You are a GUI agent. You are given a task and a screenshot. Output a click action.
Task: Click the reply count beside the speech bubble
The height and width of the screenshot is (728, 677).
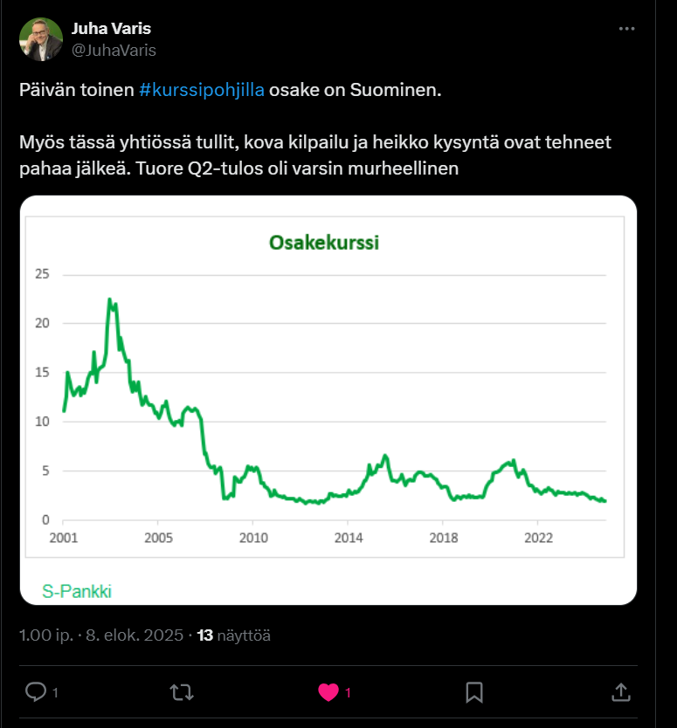coord(56,693)
